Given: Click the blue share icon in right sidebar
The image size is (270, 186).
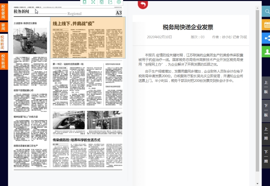Looking at the screenshot, I should (266, 38).
